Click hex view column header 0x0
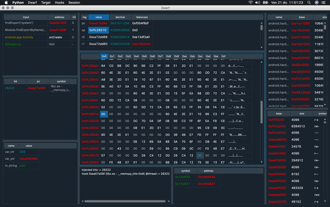330x207 pixels. pyautogui.click(x=104, y=56)
